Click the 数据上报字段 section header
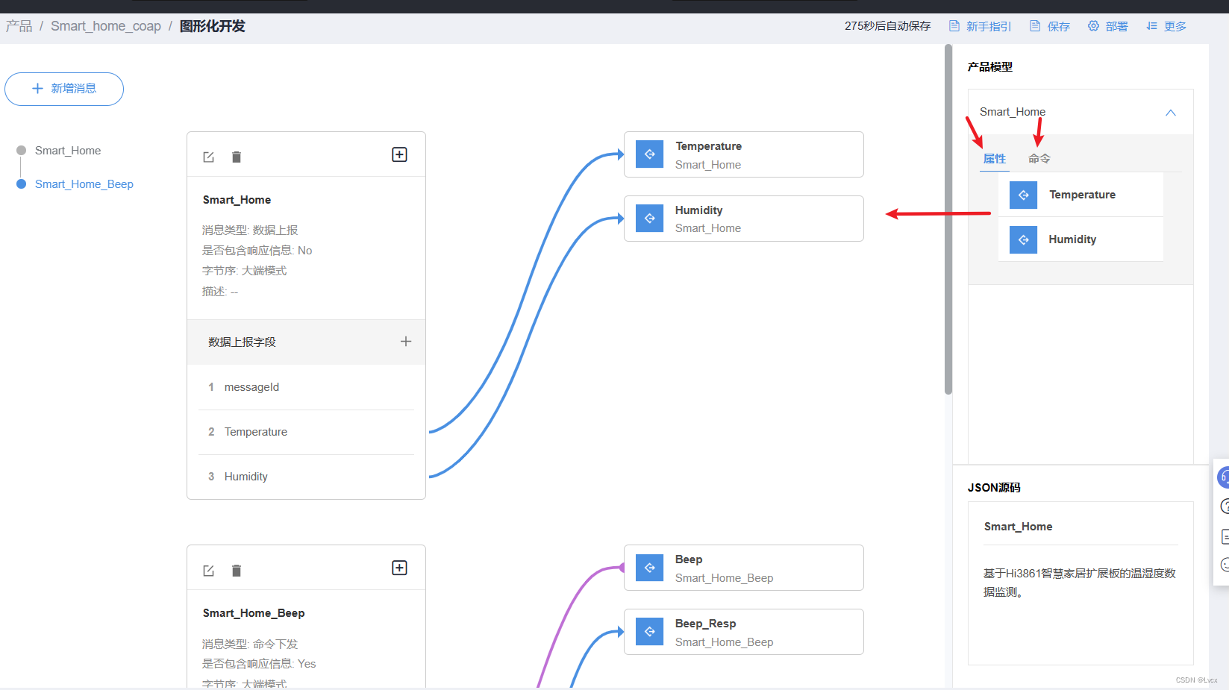 [x=306, y=342]
